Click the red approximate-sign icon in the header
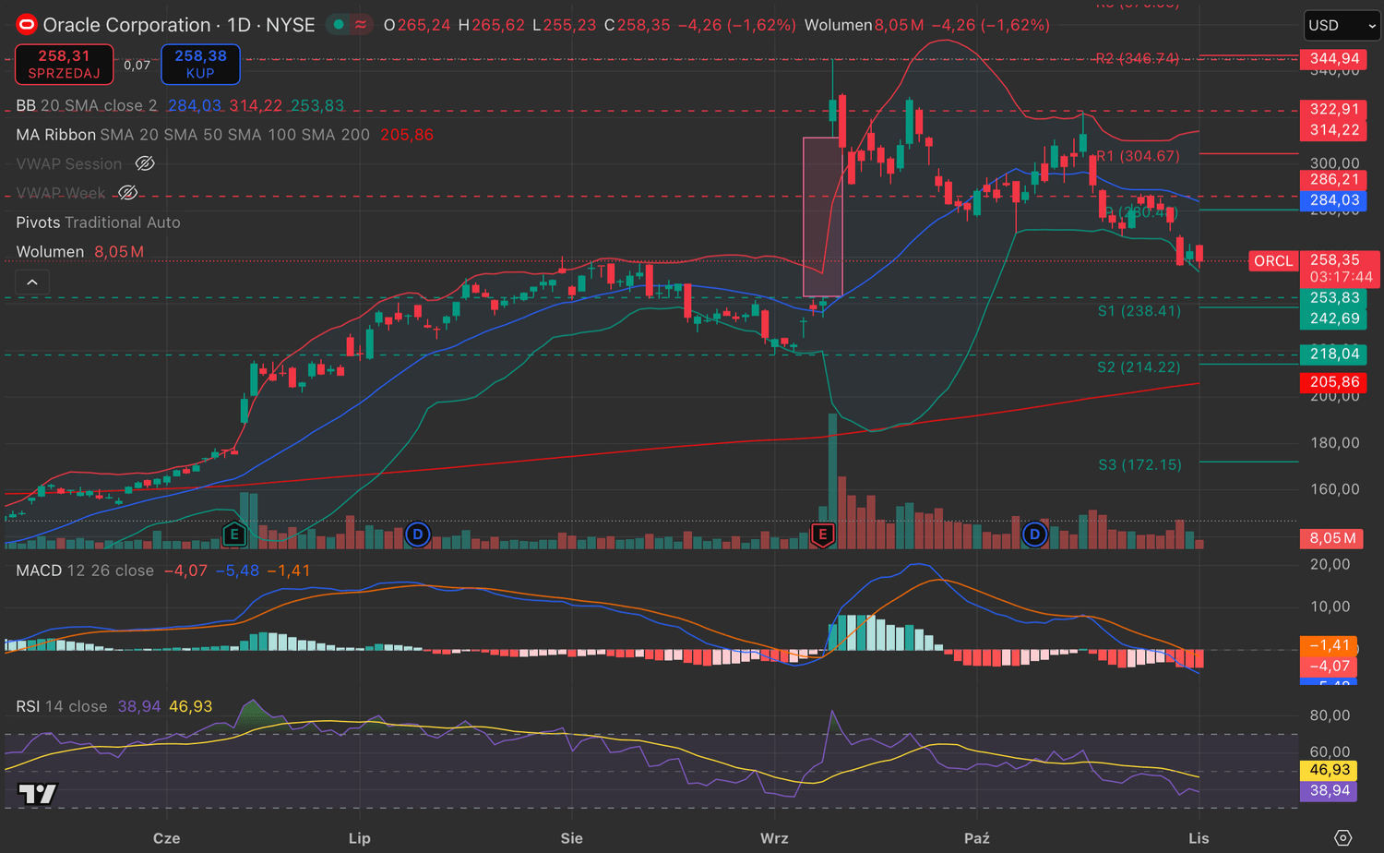1384x853 pixels. click(x=361, y=25)
